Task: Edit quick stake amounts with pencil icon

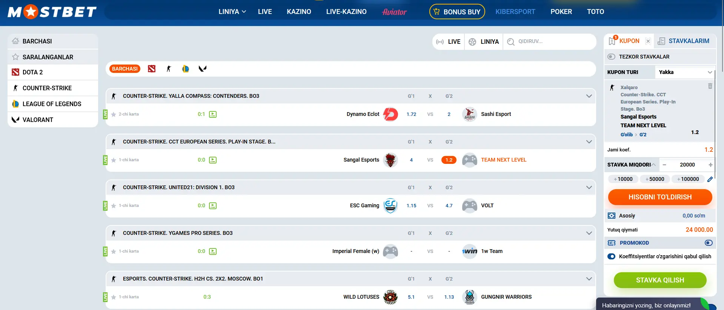Action: (x=710, y=179)
